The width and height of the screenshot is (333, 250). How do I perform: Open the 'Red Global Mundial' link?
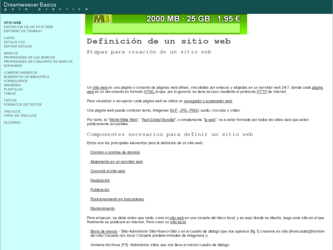158,120
